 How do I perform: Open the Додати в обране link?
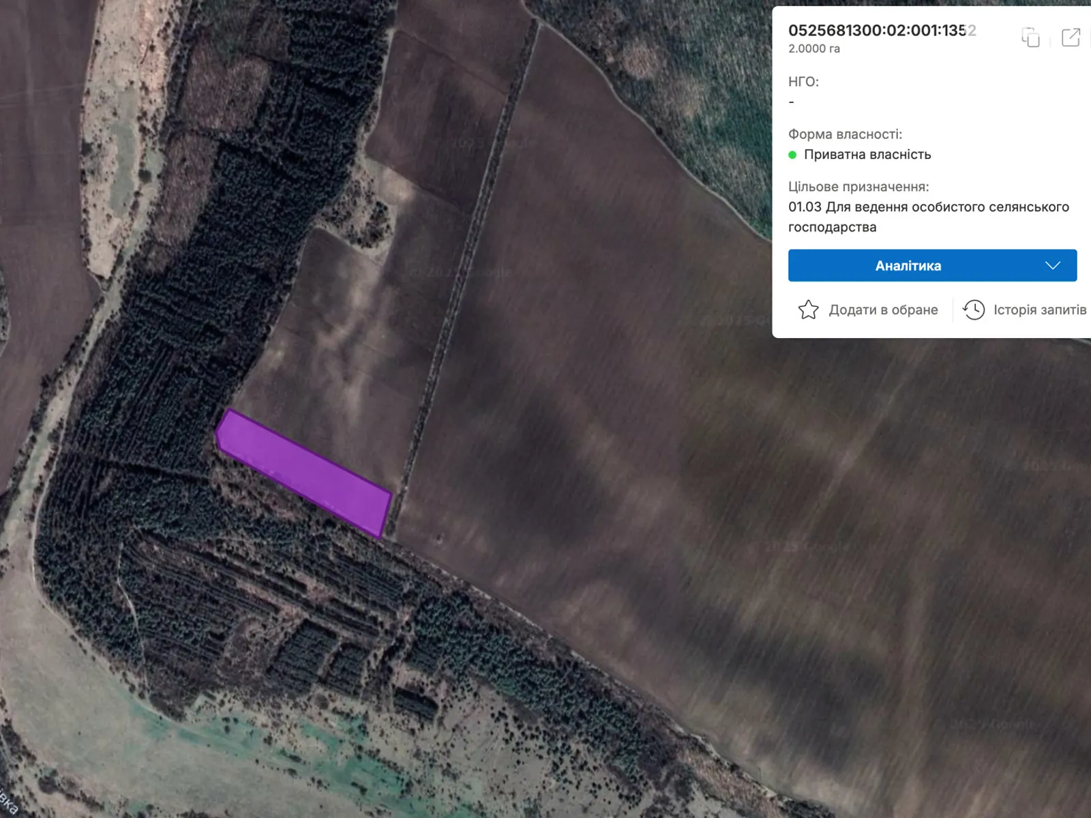883,310
